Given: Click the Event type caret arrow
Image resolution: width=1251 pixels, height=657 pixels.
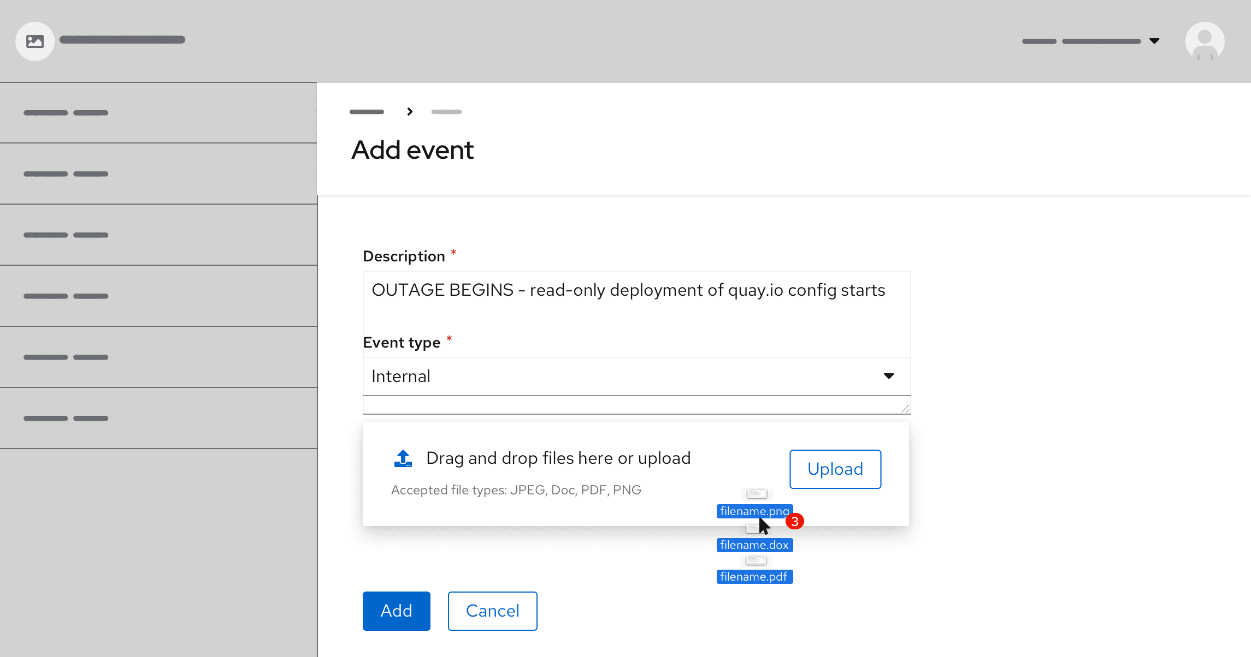Looking at the screenshot, I should 889,377.
